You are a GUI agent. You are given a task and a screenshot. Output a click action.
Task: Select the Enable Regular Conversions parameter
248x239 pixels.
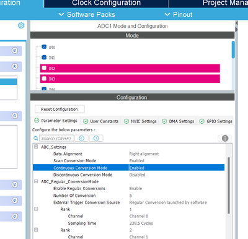point(79,188)
